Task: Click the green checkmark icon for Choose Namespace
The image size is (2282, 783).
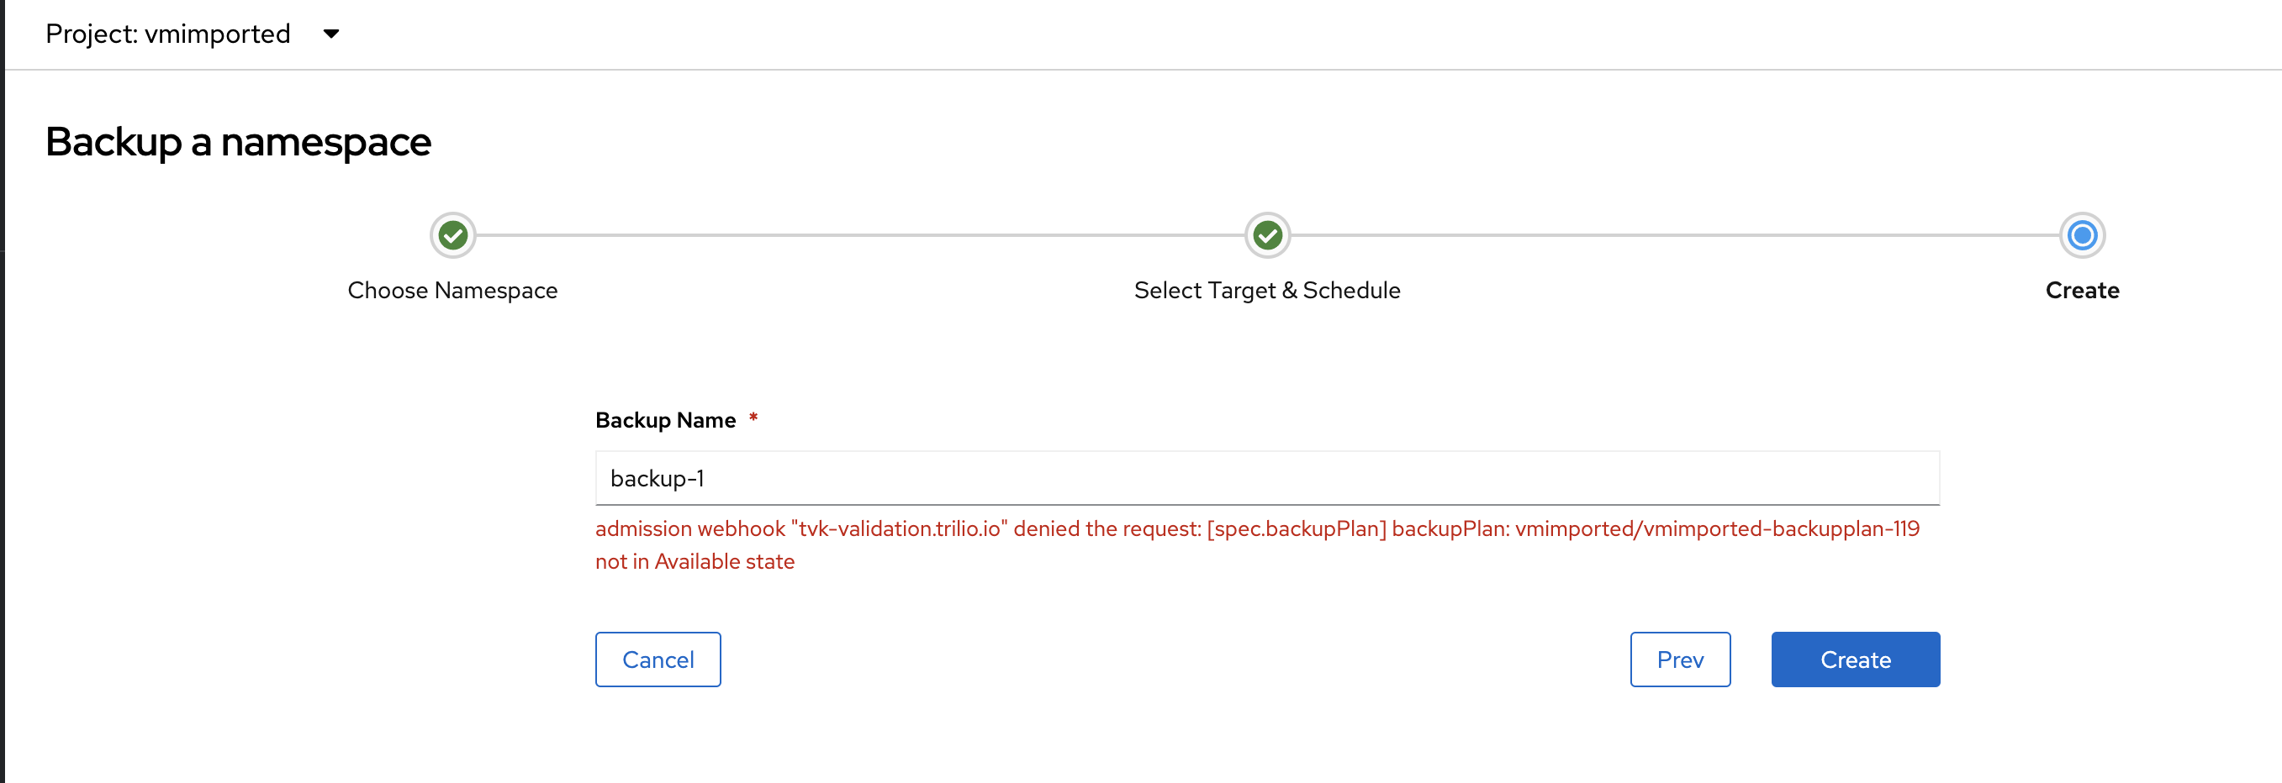Action: point(452,235)
